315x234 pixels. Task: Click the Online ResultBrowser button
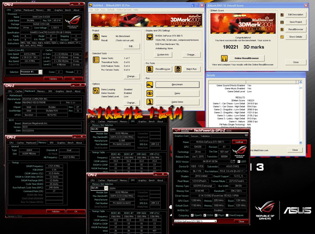click(x=247, y=58)
